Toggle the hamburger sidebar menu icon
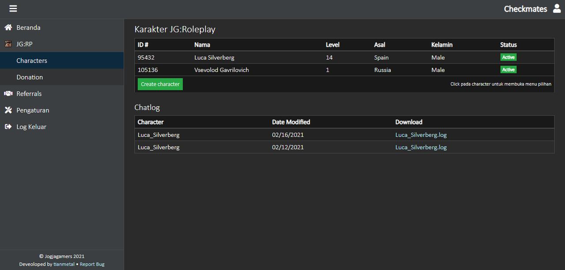Image resolution: width=565 pixels, height=270 pixels. 13,9
